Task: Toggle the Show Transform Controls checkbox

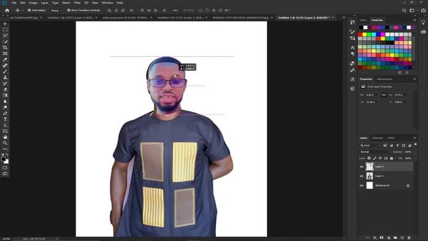Action: [69, 11]
